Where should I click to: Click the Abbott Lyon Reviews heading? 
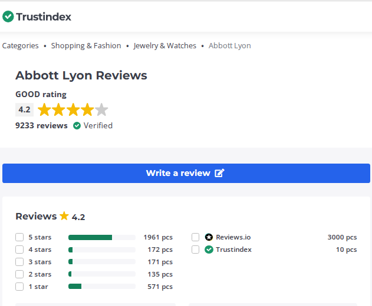(81, 75)
